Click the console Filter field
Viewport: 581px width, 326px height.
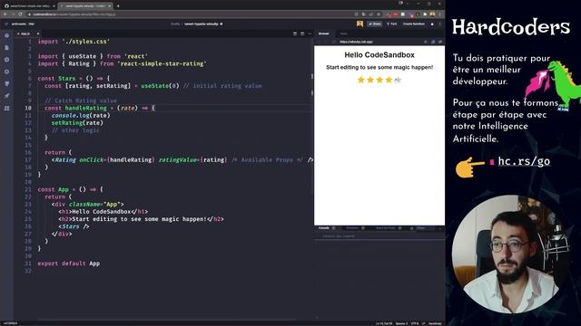(426, 228)
